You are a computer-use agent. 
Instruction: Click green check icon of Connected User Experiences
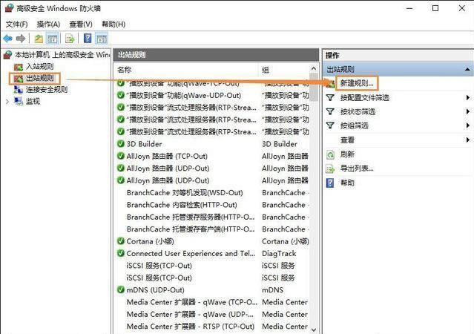(121, 253)
